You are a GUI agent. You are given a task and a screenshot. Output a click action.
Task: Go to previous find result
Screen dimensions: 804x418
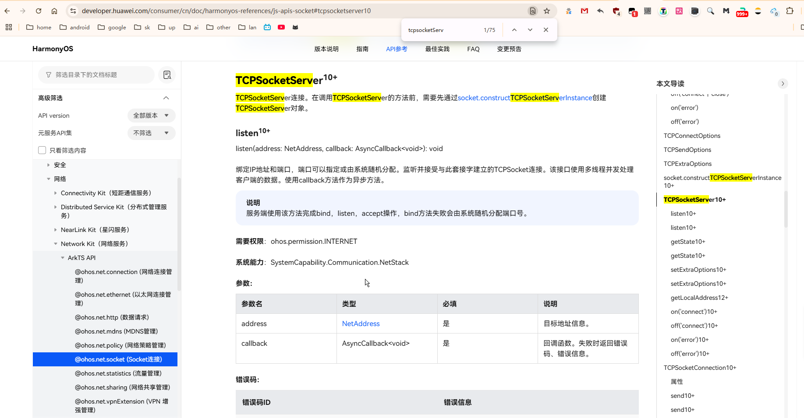click(x=514, y=30)
